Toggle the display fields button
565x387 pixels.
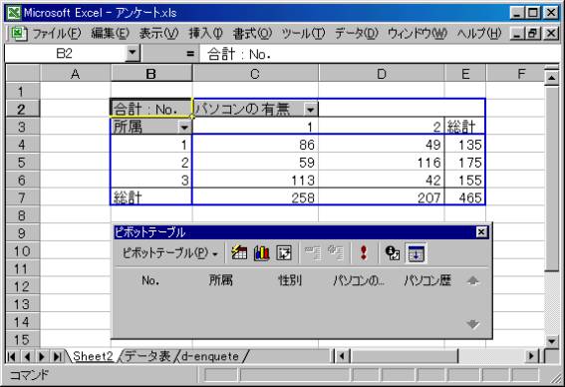(x=416, y=252)
